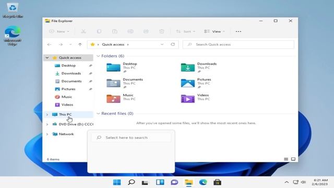Select Quick access in navigation pane

click(x=70, y=57)
